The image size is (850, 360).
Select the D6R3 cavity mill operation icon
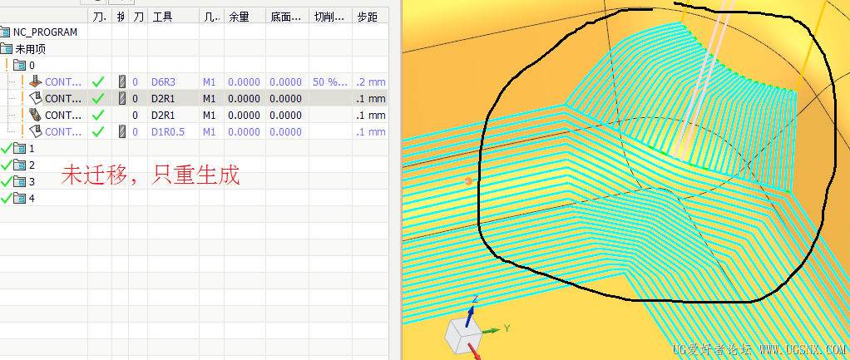point(36,81)
